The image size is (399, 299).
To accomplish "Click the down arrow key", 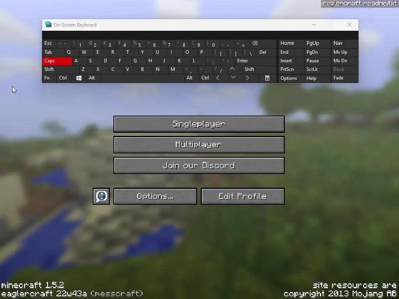I will 233,77.
